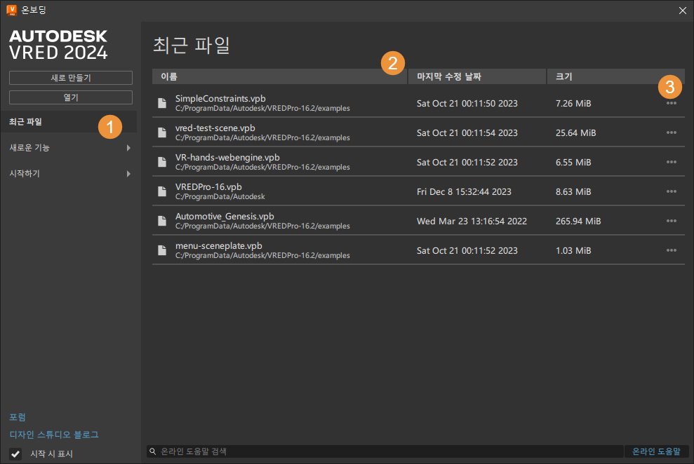The width and height of the screenshot is (694, 464).
Task: Uncheck the 시작 시 표시 checkbox
Action: coord(15,453)
